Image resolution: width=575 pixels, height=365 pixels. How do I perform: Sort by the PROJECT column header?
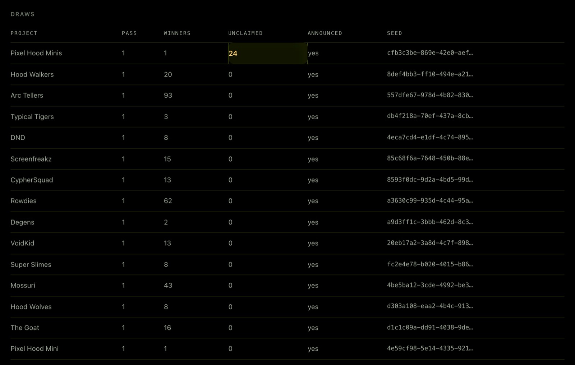pos(24,33)
